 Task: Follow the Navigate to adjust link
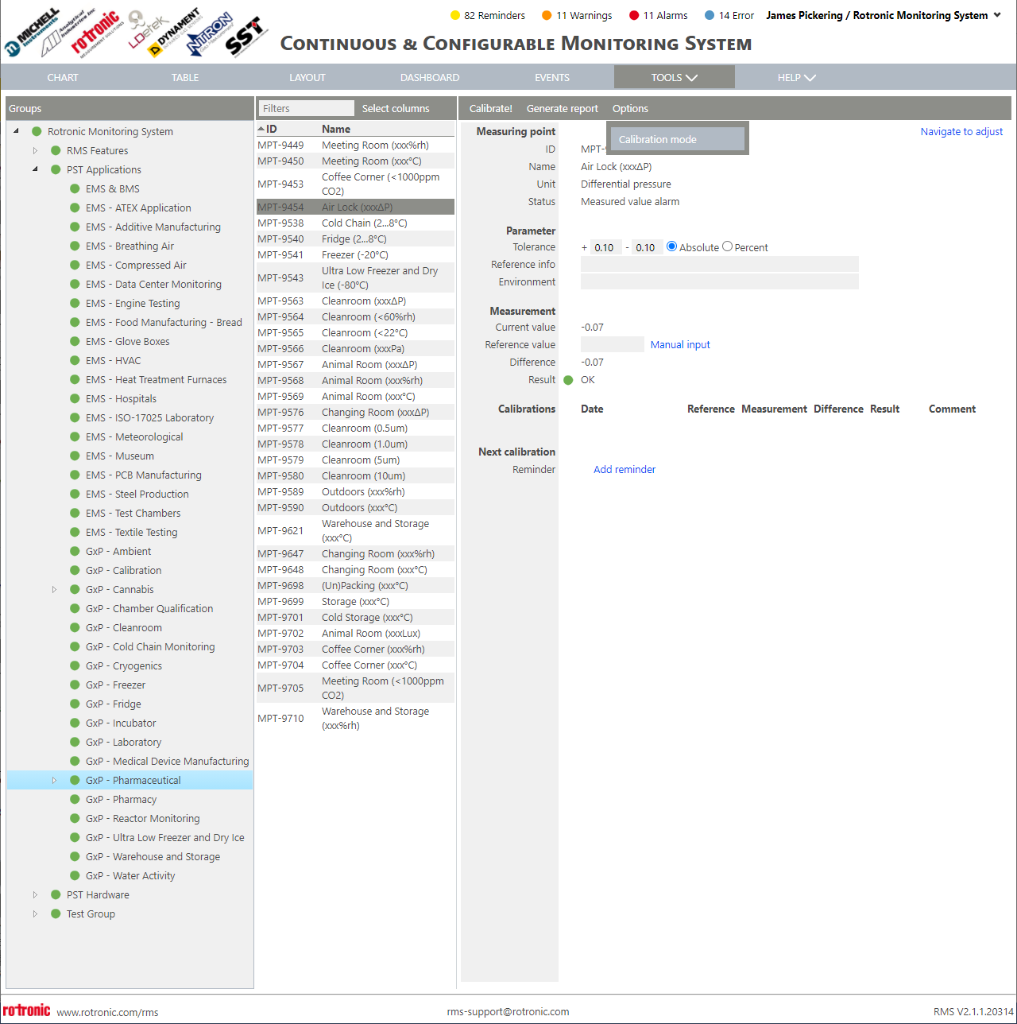pos(961,131)
